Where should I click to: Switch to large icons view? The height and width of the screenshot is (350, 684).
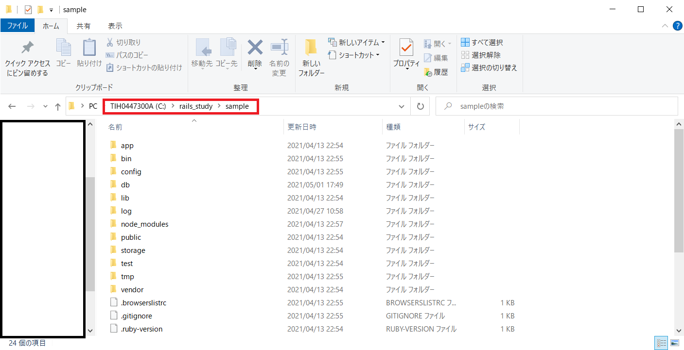click(675, 343)
